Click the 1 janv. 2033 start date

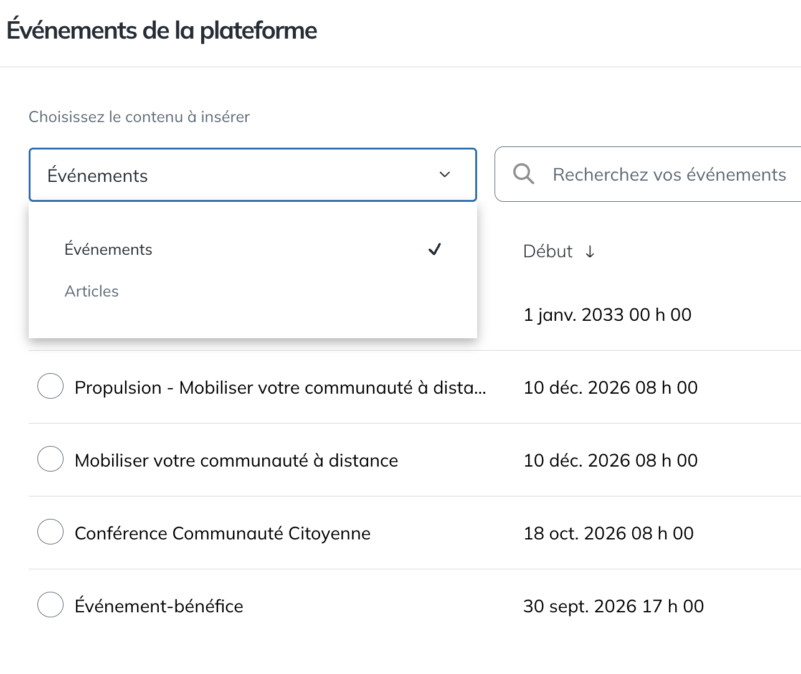pyautogui.click(x=607, y=315)
